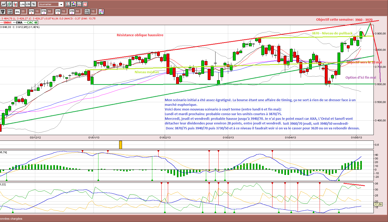Viewport: 388px width, 222px height.
Task: Click the 3 900,00 price axis label
Action: (380, 34)
